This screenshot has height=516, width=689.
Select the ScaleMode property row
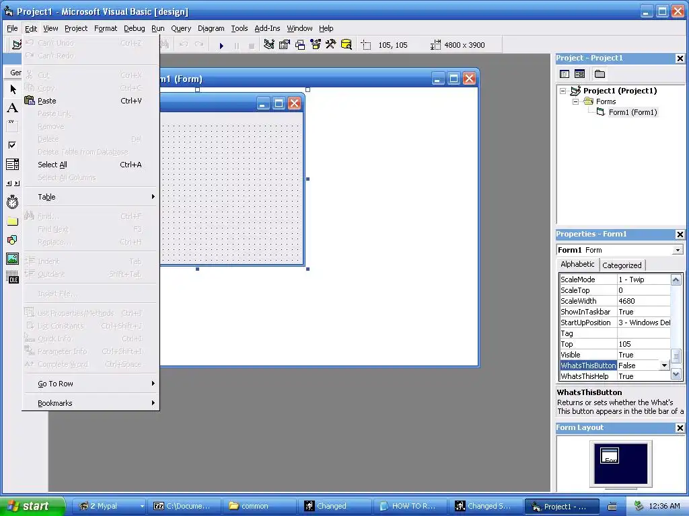pos(615,279)
